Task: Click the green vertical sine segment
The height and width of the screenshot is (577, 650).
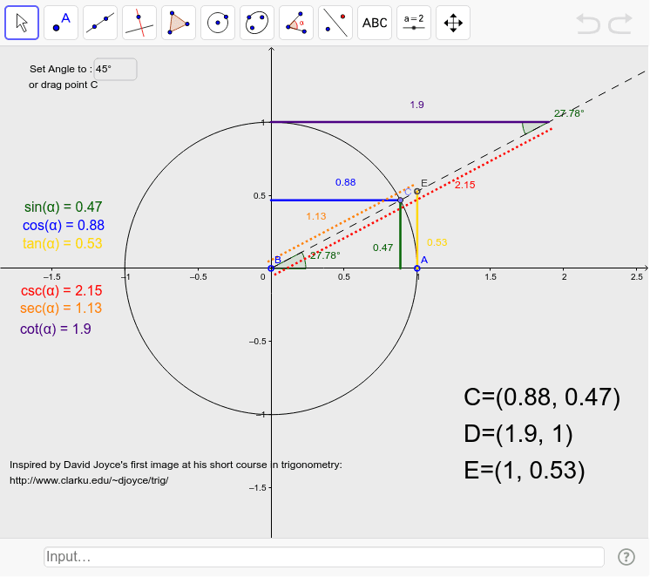Action: (x=400, y=236)
